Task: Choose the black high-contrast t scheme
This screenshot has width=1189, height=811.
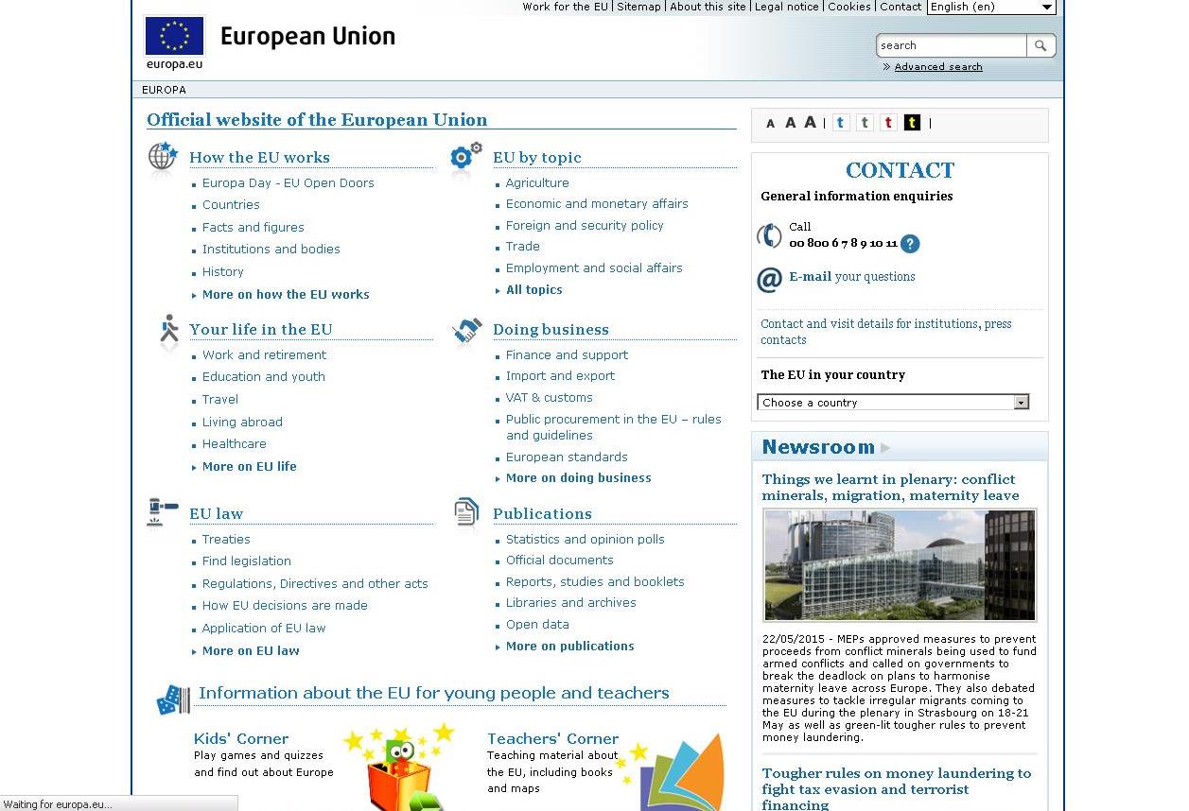Action: (912, 123)
